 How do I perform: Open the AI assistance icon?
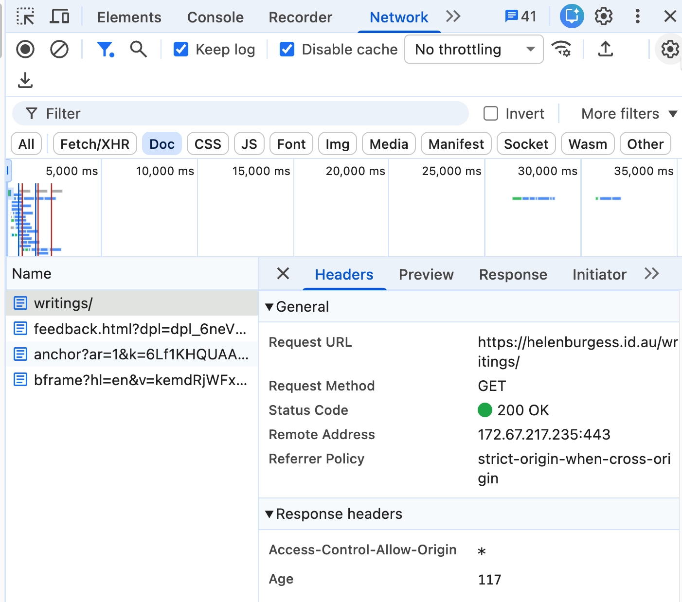572,17
